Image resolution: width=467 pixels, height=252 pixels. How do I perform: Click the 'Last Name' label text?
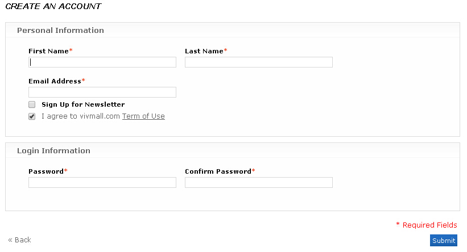204,51
